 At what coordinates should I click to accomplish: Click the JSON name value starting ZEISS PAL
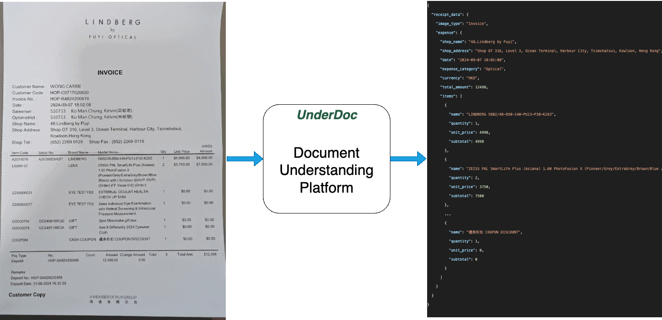point(564,169)
